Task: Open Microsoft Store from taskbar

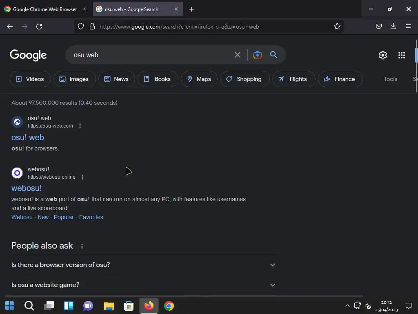Action: tap(129, 306)
